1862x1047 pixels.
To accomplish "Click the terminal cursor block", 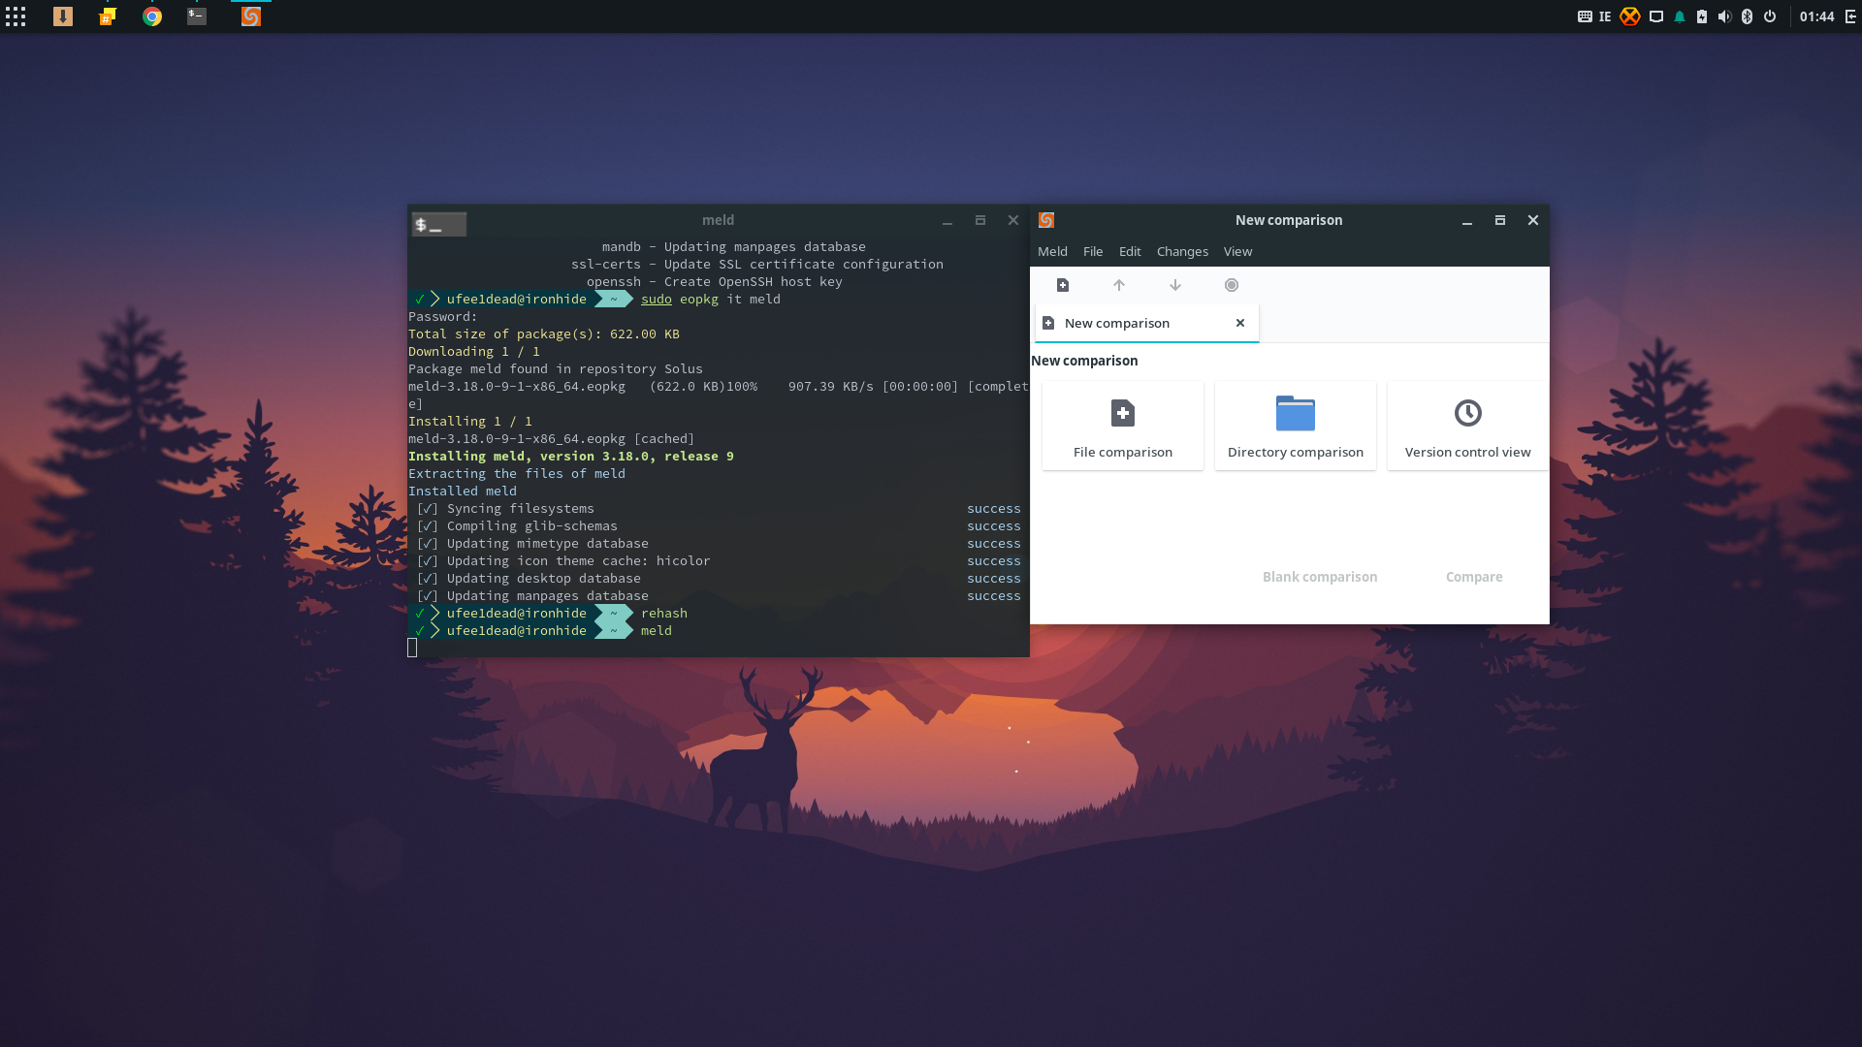I will pyautogui.click(x=412, y=648).
